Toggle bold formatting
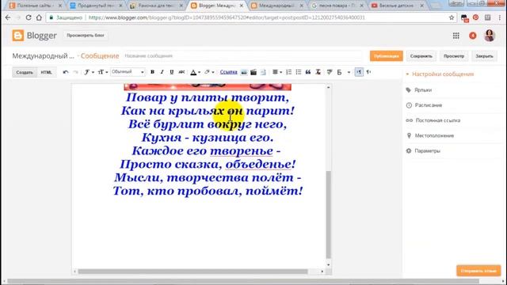 tap(152, 72)
